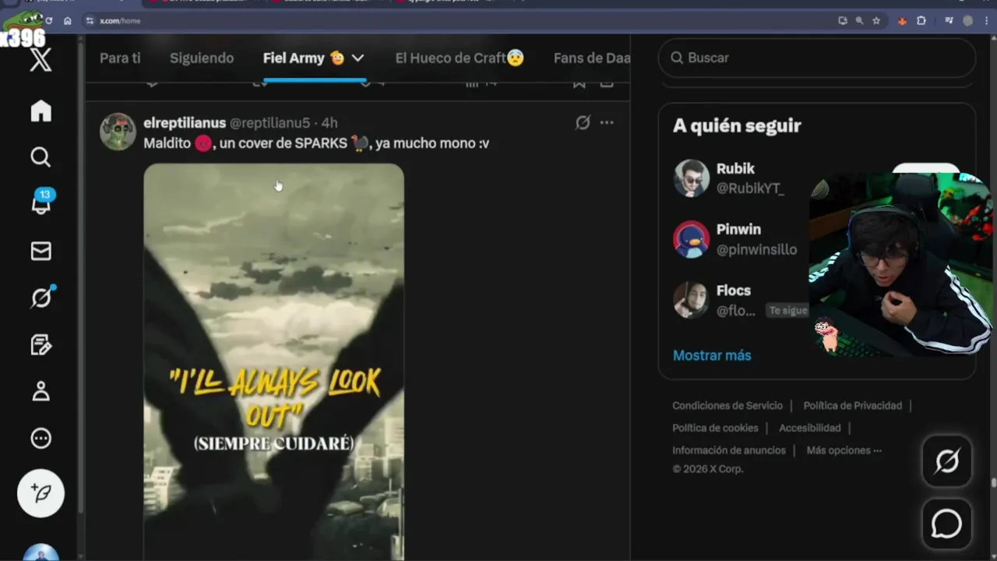Viewport: 997px width, 561px height.
Task: Click the @RubikYT_ handle
Action: pos(750,189)
